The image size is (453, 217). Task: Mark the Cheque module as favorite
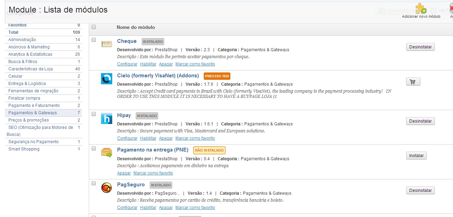(x=195, y=64)
